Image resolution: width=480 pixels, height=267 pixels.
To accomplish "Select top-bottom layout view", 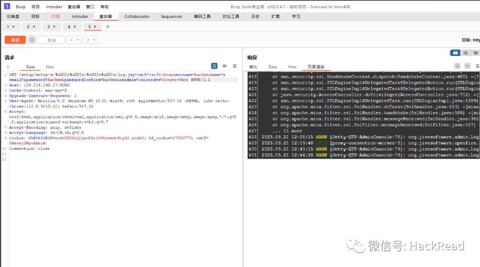I will (x=466, y=53).
